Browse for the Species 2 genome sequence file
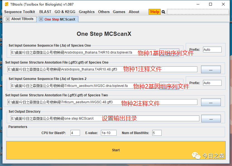 [169, 86]
